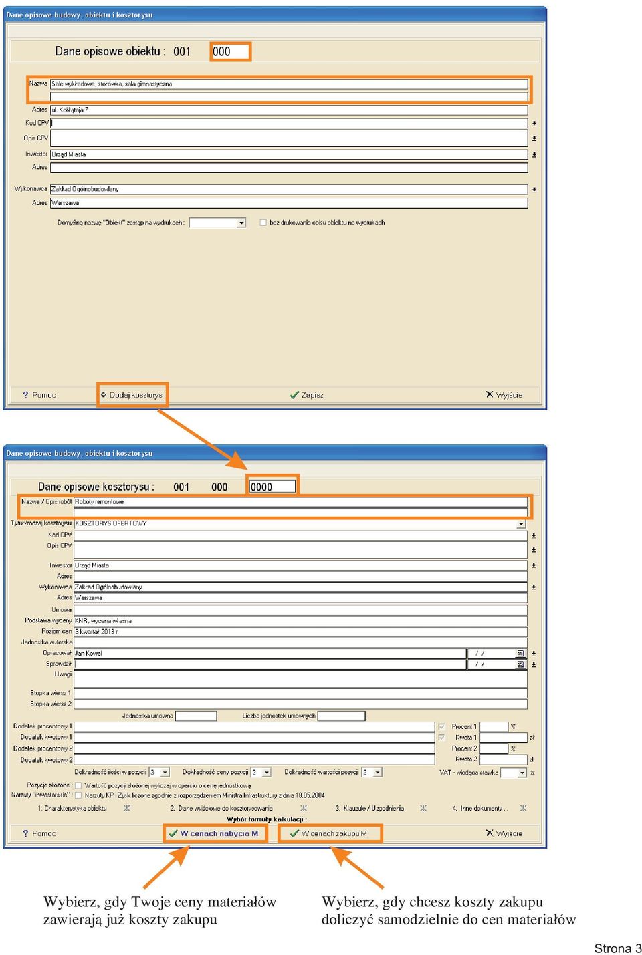
Task: Open the 'Domyślną nazwę Obiekt zastąp na wydrukach' dropdown
Action: 241,223
